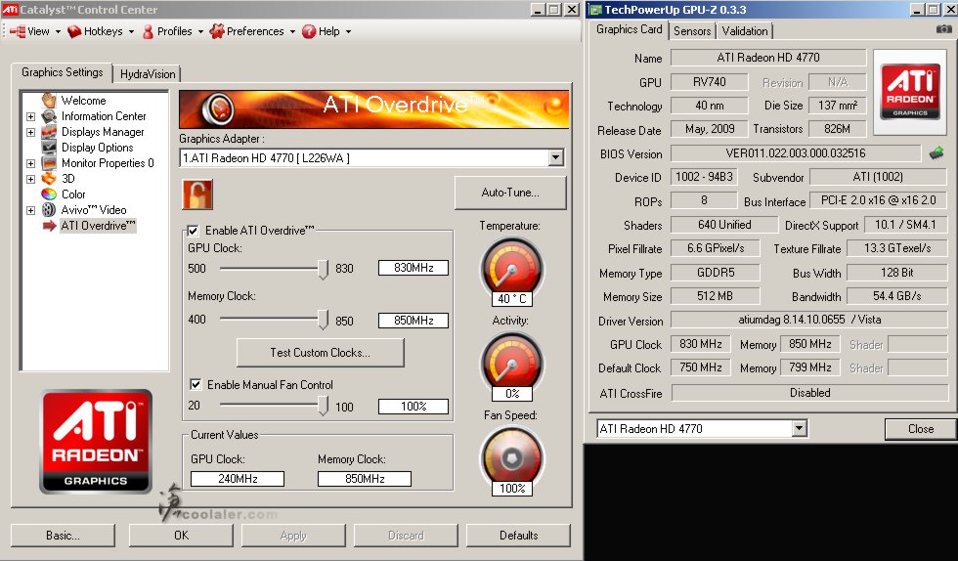Expand the 3D tree node
Viewport: 958px width, 561px height.
30,179
